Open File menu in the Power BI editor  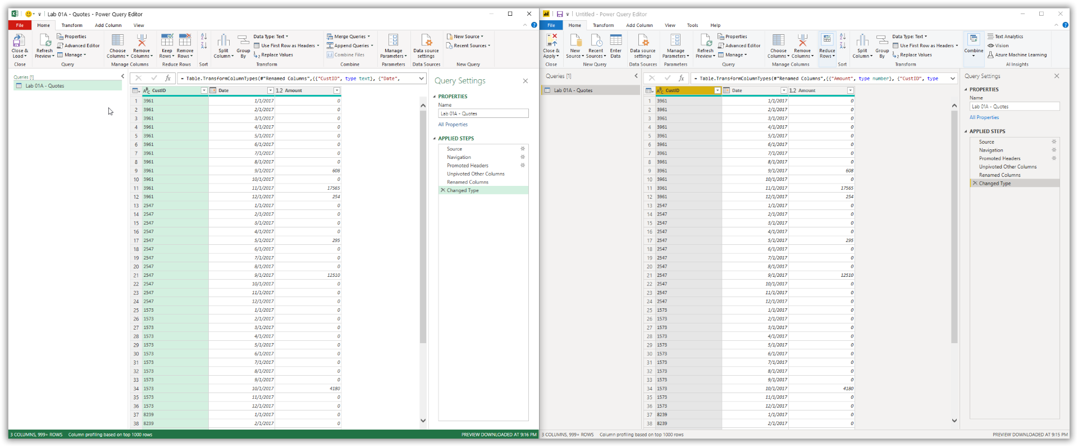[551, 25]
